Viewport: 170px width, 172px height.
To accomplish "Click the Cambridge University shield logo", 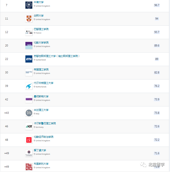I will point(29,19).
